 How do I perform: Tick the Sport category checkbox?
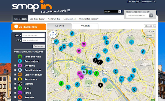click(15, 88)
